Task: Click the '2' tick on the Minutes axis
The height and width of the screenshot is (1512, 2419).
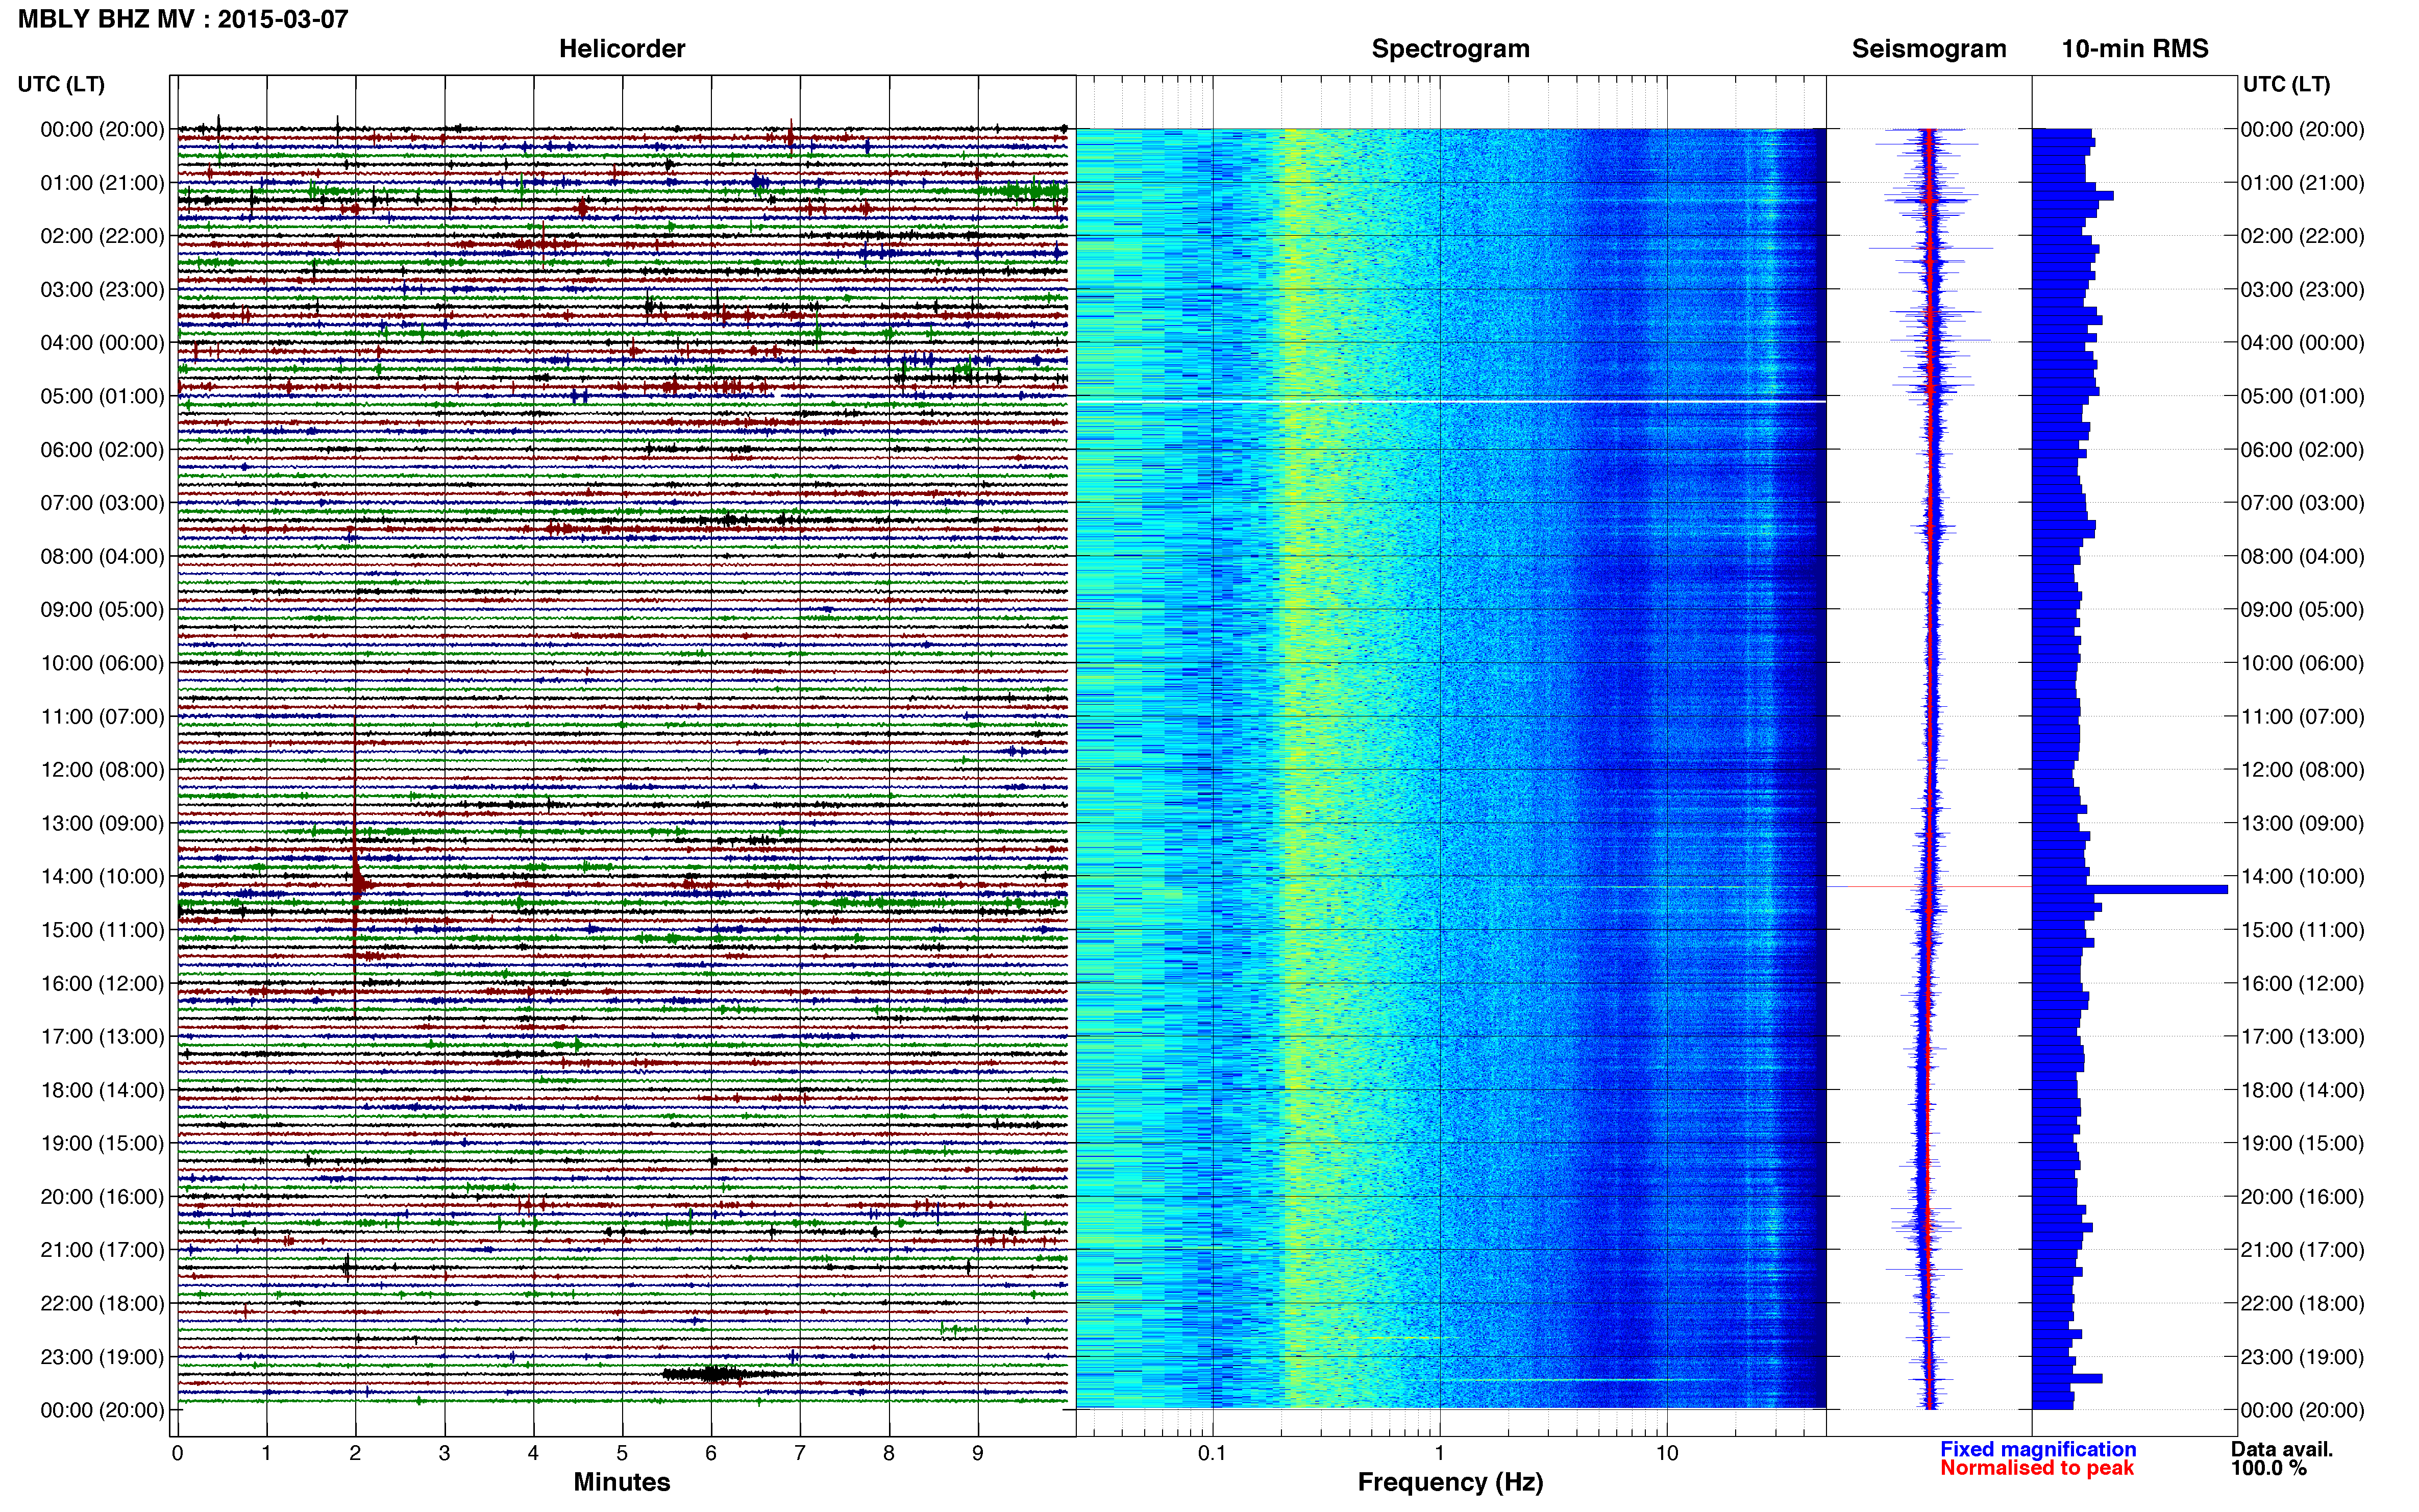Action: click(355, 1453)
